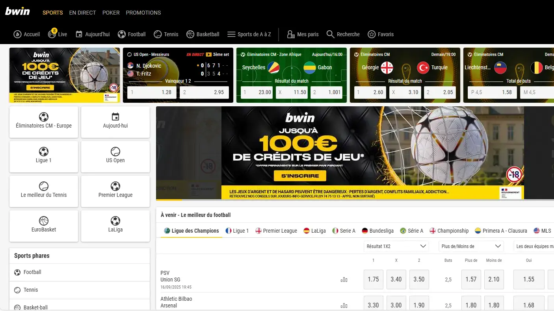Viewport: 554px width, 311px height.
Task: Open small bwin promo banner thumbnail
Action: (65, 75)
